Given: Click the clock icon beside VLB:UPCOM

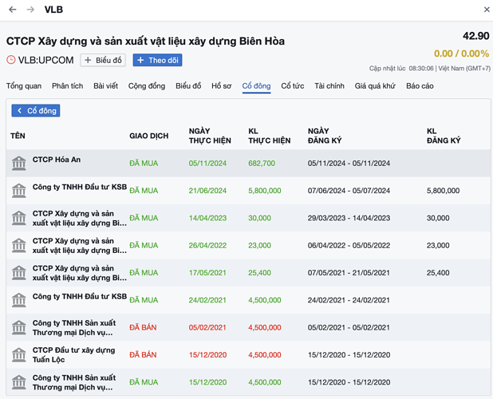Looking at the screenshot, I should tap(11, 60).
